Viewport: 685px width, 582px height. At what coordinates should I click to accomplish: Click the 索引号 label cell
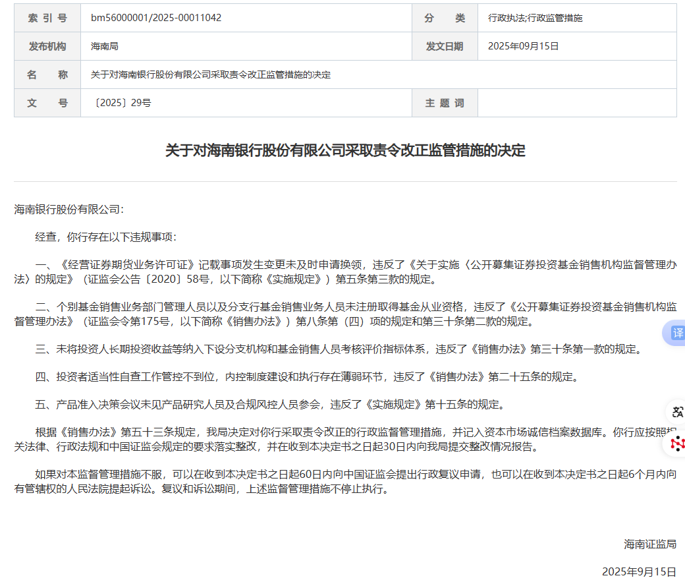tap(47, 18)
